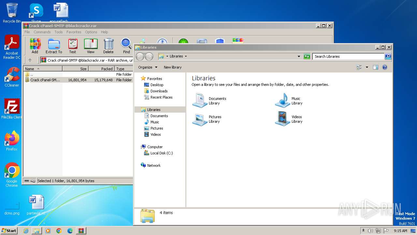Open Internet Explorer from the taskbar
The height and width of the screenshot is (235, 417).
coord(26,231)
